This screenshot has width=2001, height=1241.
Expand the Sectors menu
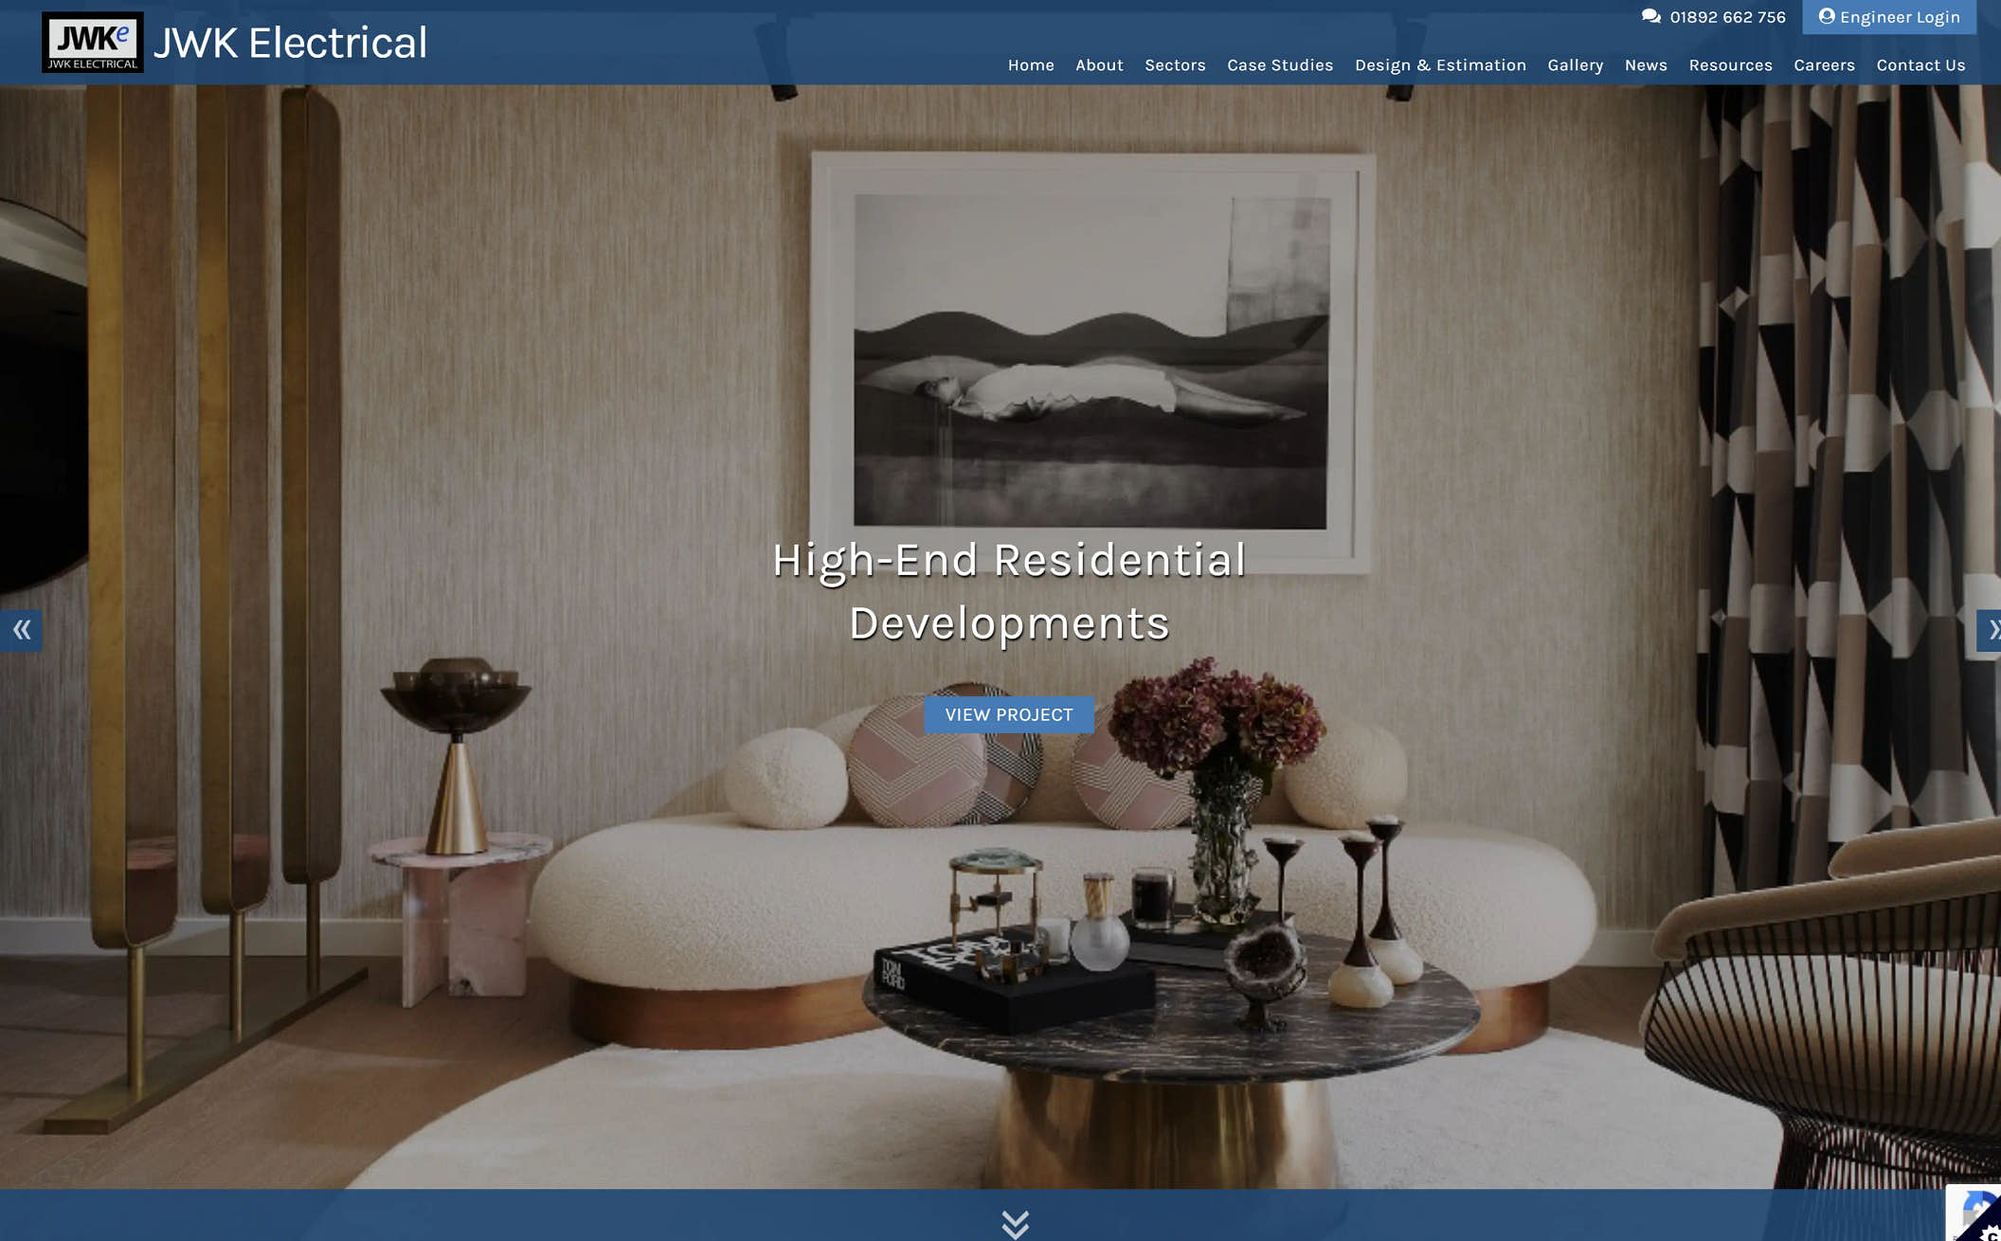pyautogui.click(x=1175, y=65)
